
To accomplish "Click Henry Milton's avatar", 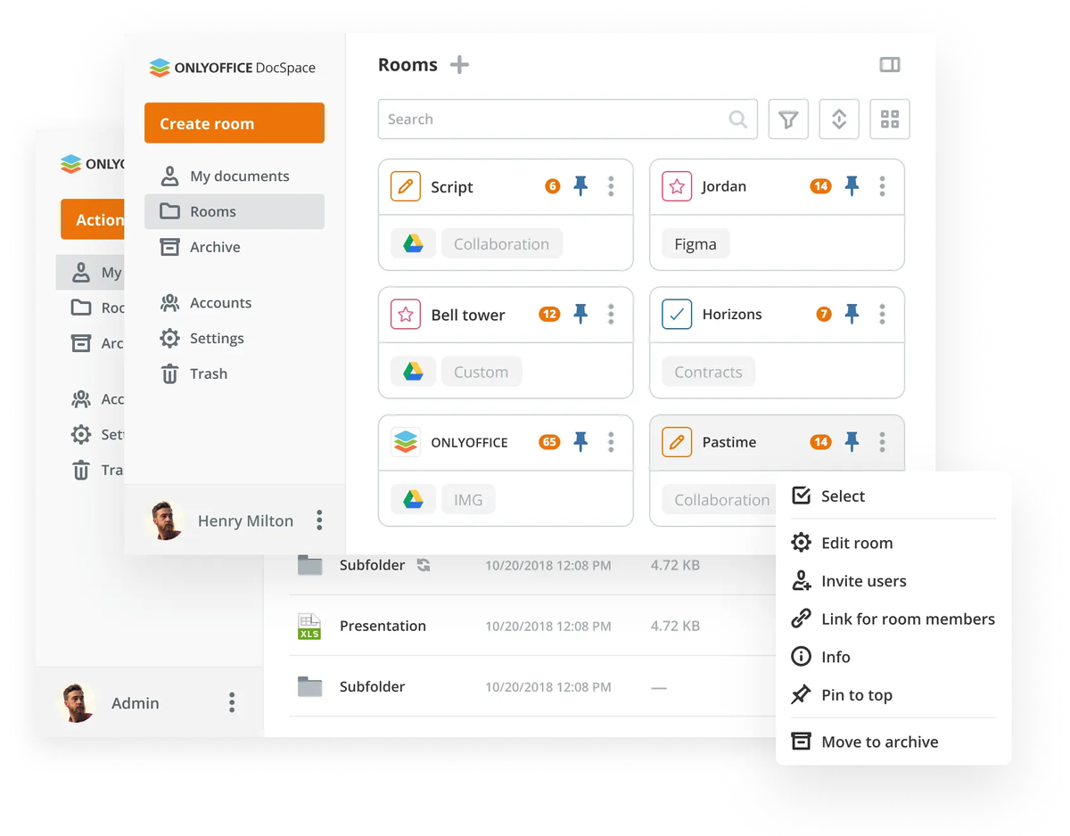I will pyautogui.click(x=165, y=520).
